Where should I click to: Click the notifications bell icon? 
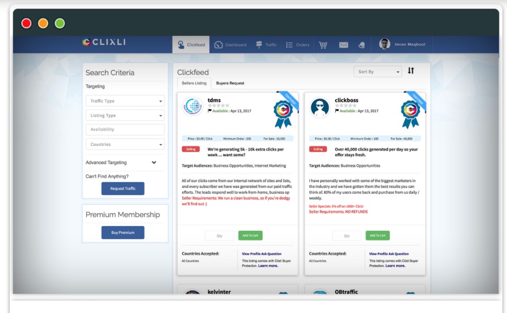[362, 45]
